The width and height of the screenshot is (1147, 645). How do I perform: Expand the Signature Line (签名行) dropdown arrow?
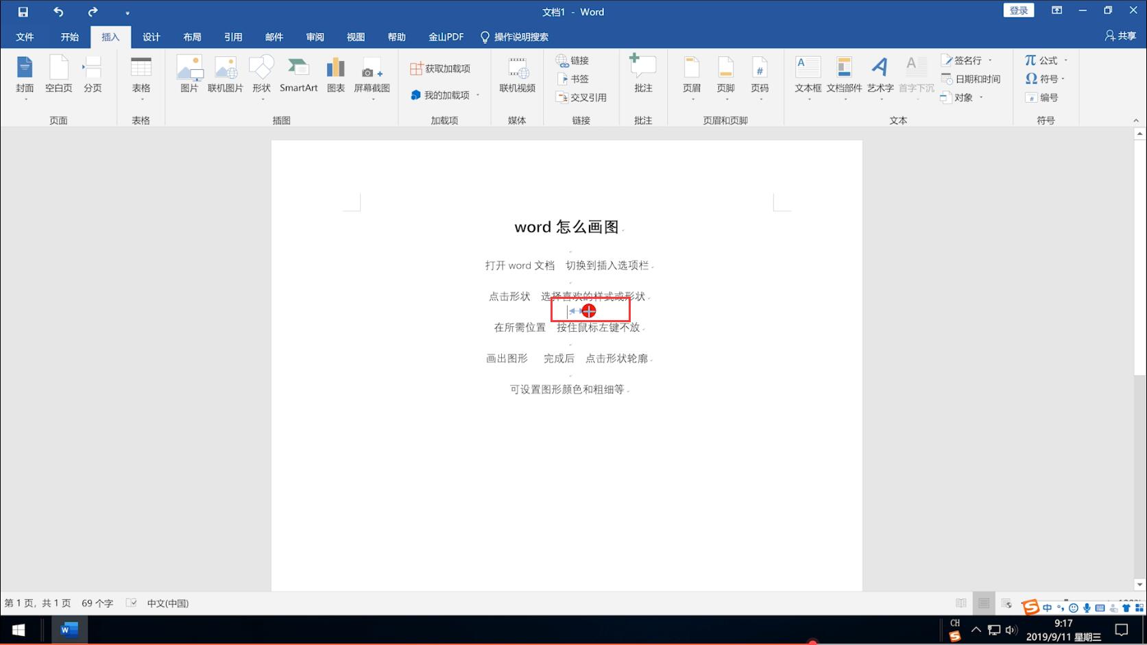click(x=990, y=60)
